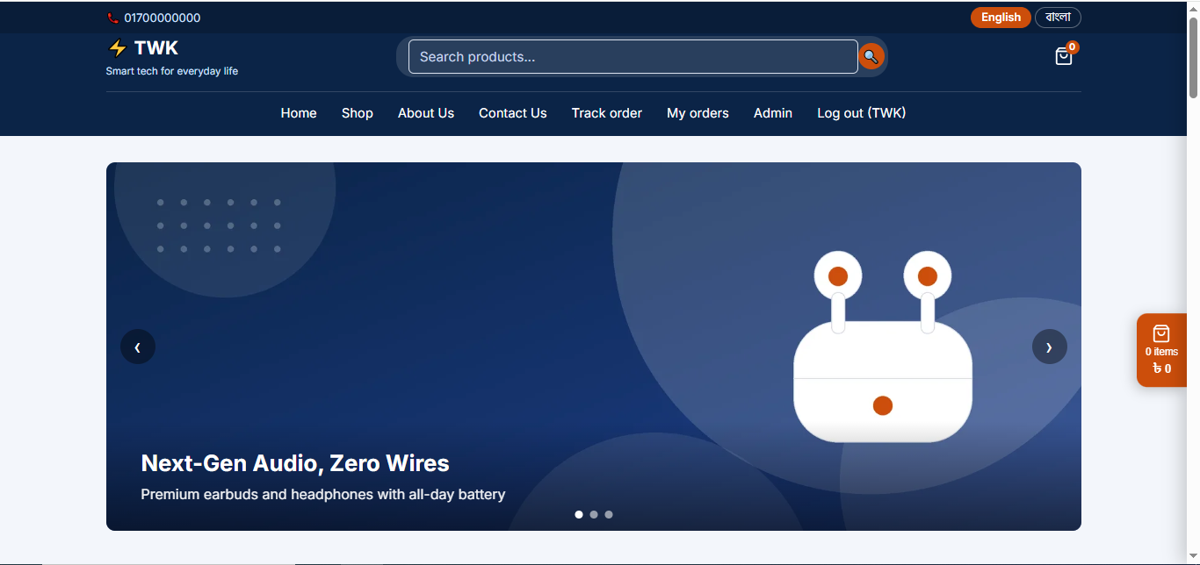
Task: Open the Shop menu item
Action: [358, 113]
